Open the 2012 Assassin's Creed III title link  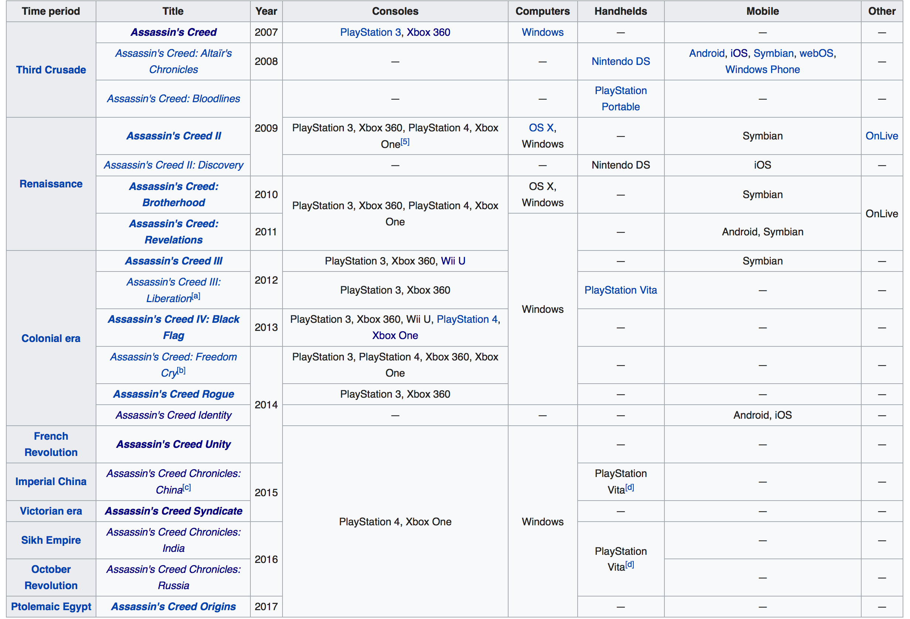pyautogui.click(x=174, y=261)
